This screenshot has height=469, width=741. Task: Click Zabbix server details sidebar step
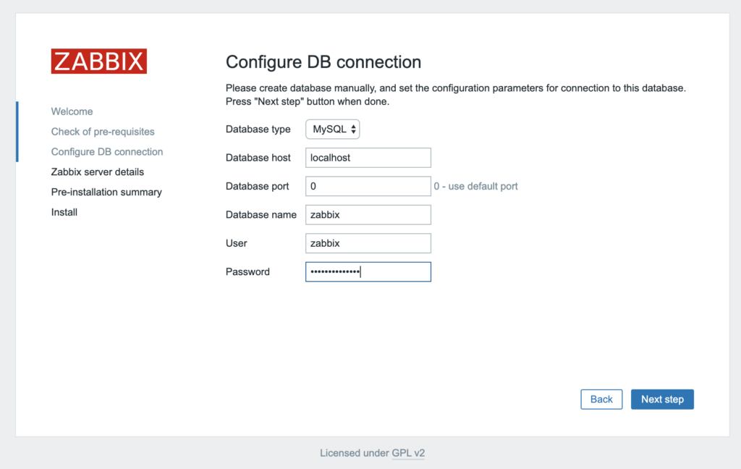[x=97, y=172]
